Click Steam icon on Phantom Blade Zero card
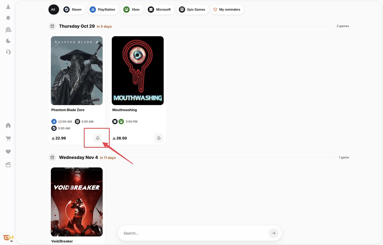383x245 pixels. click(54, 128)
